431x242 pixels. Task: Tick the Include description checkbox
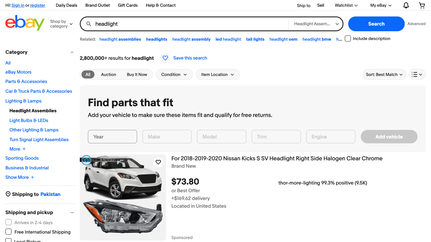(x=348, y=39)
